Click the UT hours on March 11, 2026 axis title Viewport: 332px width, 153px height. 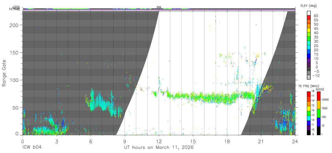pos(159,148)
